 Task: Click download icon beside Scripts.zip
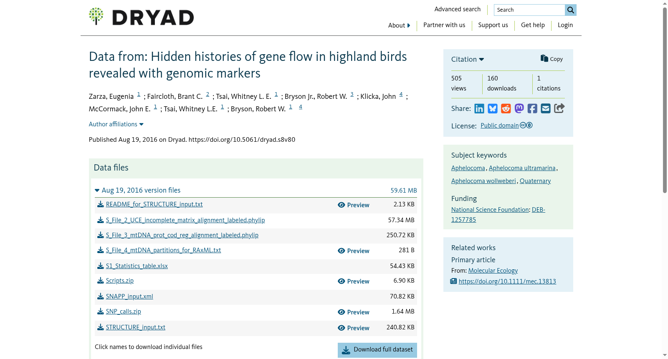click(x=101, y=281)
